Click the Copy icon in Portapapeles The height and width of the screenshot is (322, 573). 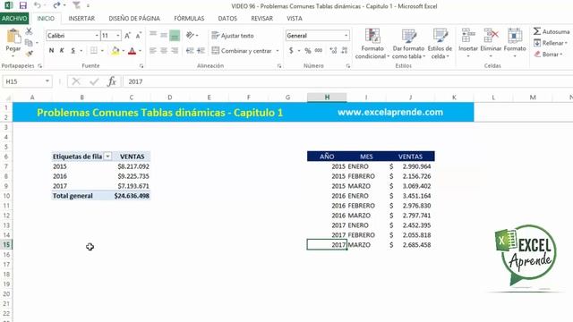coord(29,43)
